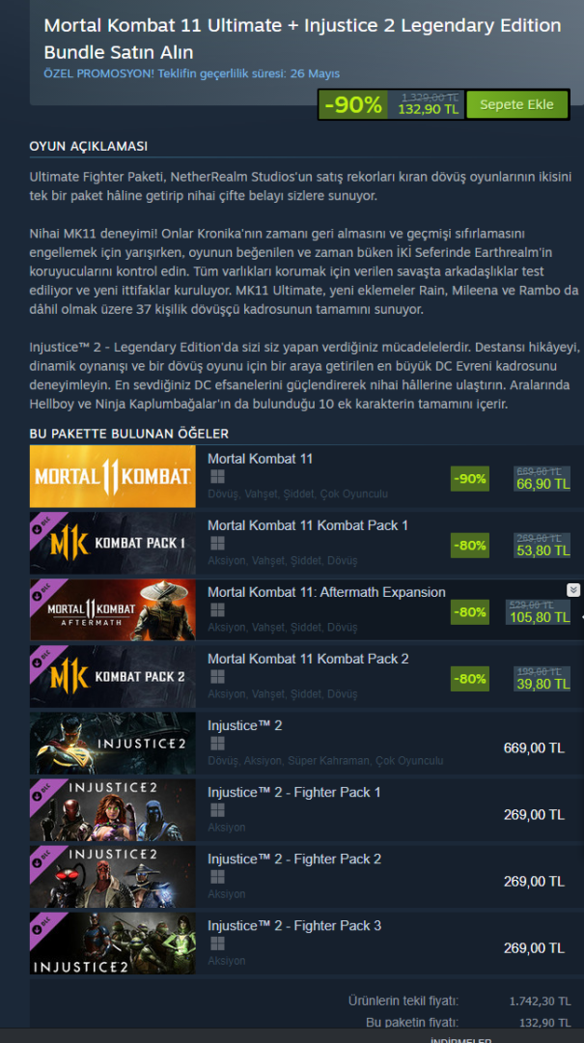This screenshot has height=1043, width=584.
Task: Click Windows icon under Fighter Pack 3
Action: tap(217, 944)
